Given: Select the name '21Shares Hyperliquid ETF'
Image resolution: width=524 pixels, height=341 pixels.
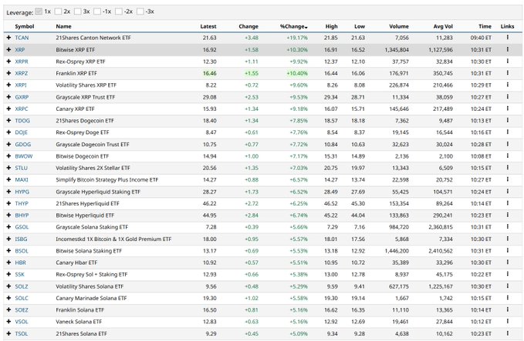Looking at the screenshot, I should [x=87, y=203].
